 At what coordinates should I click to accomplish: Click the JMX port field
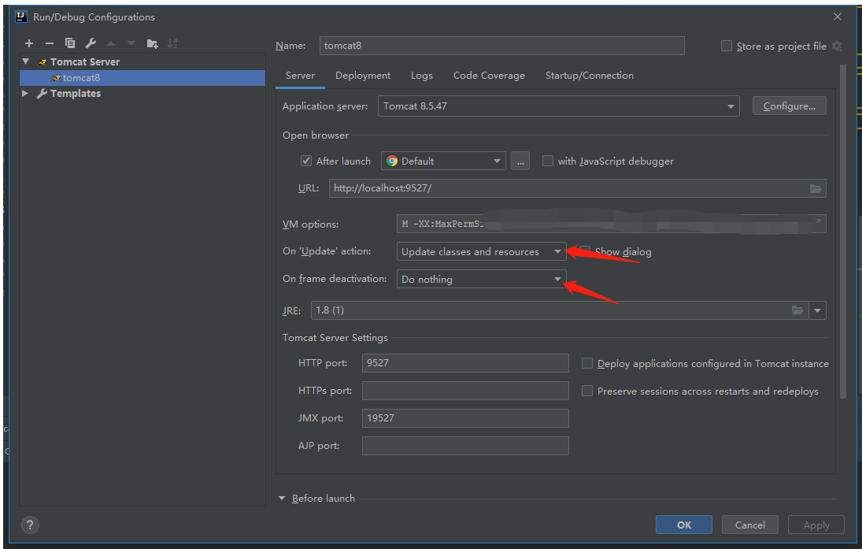(465, 418)
